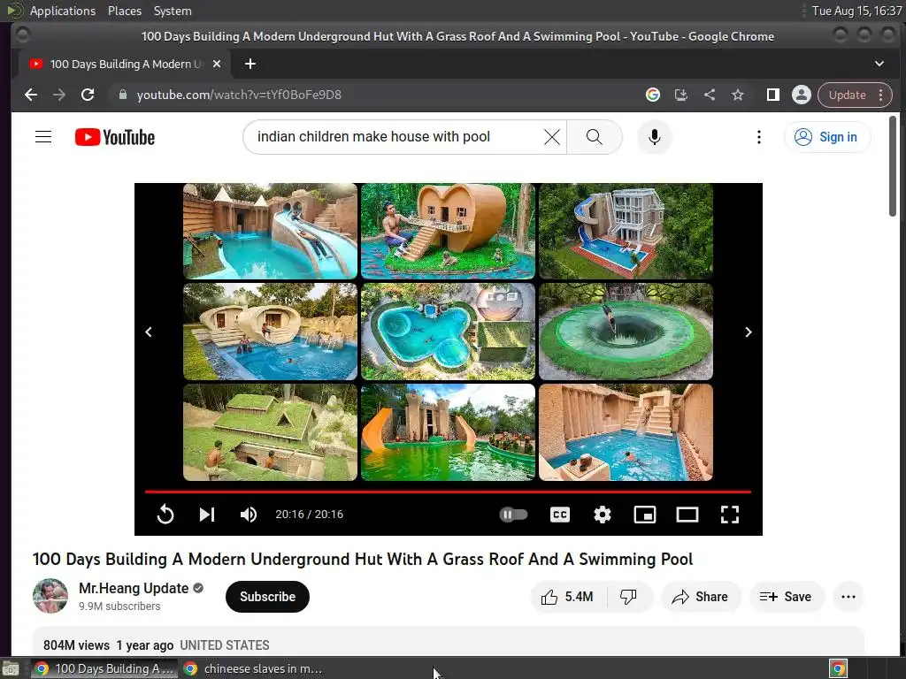Image resolution: width=906 pixels, height=679 pixels.
Task: Toggle the autoplay switch
Action: pos(513,514)
